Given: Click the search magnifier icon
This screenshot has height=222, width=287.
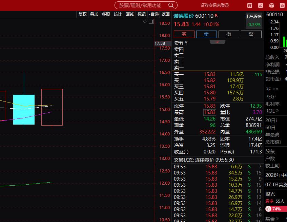Looking at the screenshot, I should 171,5.
